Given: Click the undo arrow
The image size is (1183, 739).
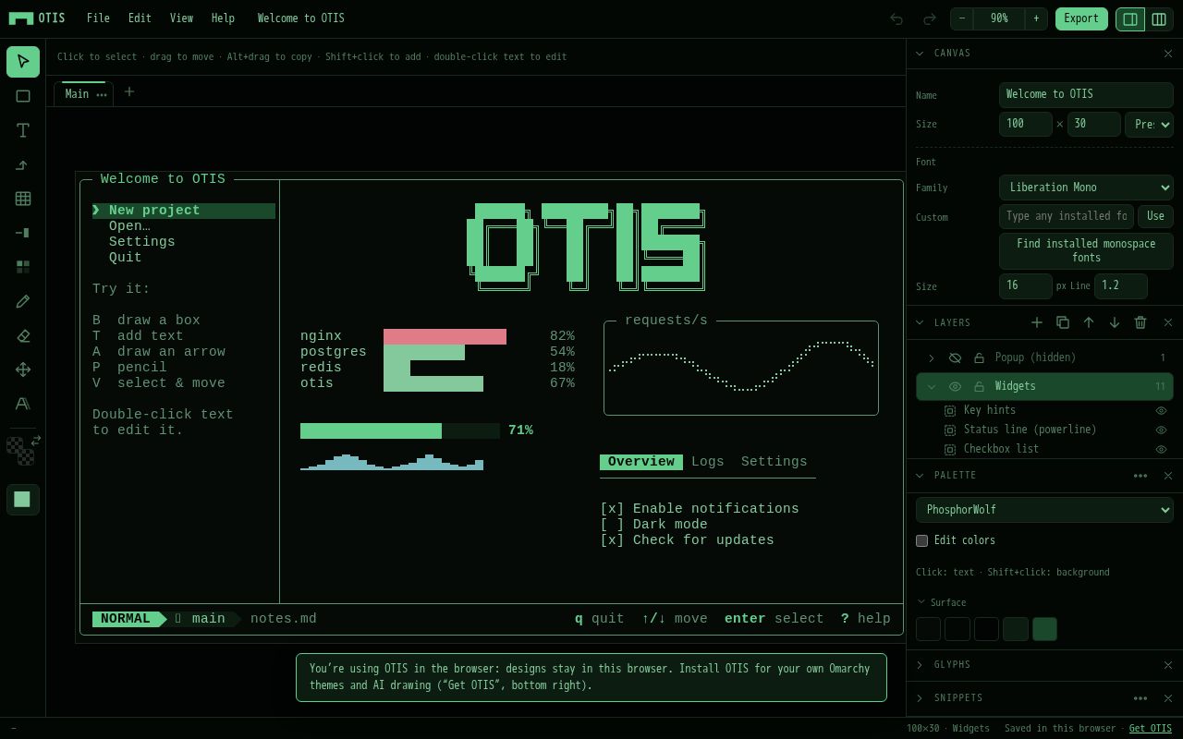Looking at the screenshot, I should click(896, 18).
